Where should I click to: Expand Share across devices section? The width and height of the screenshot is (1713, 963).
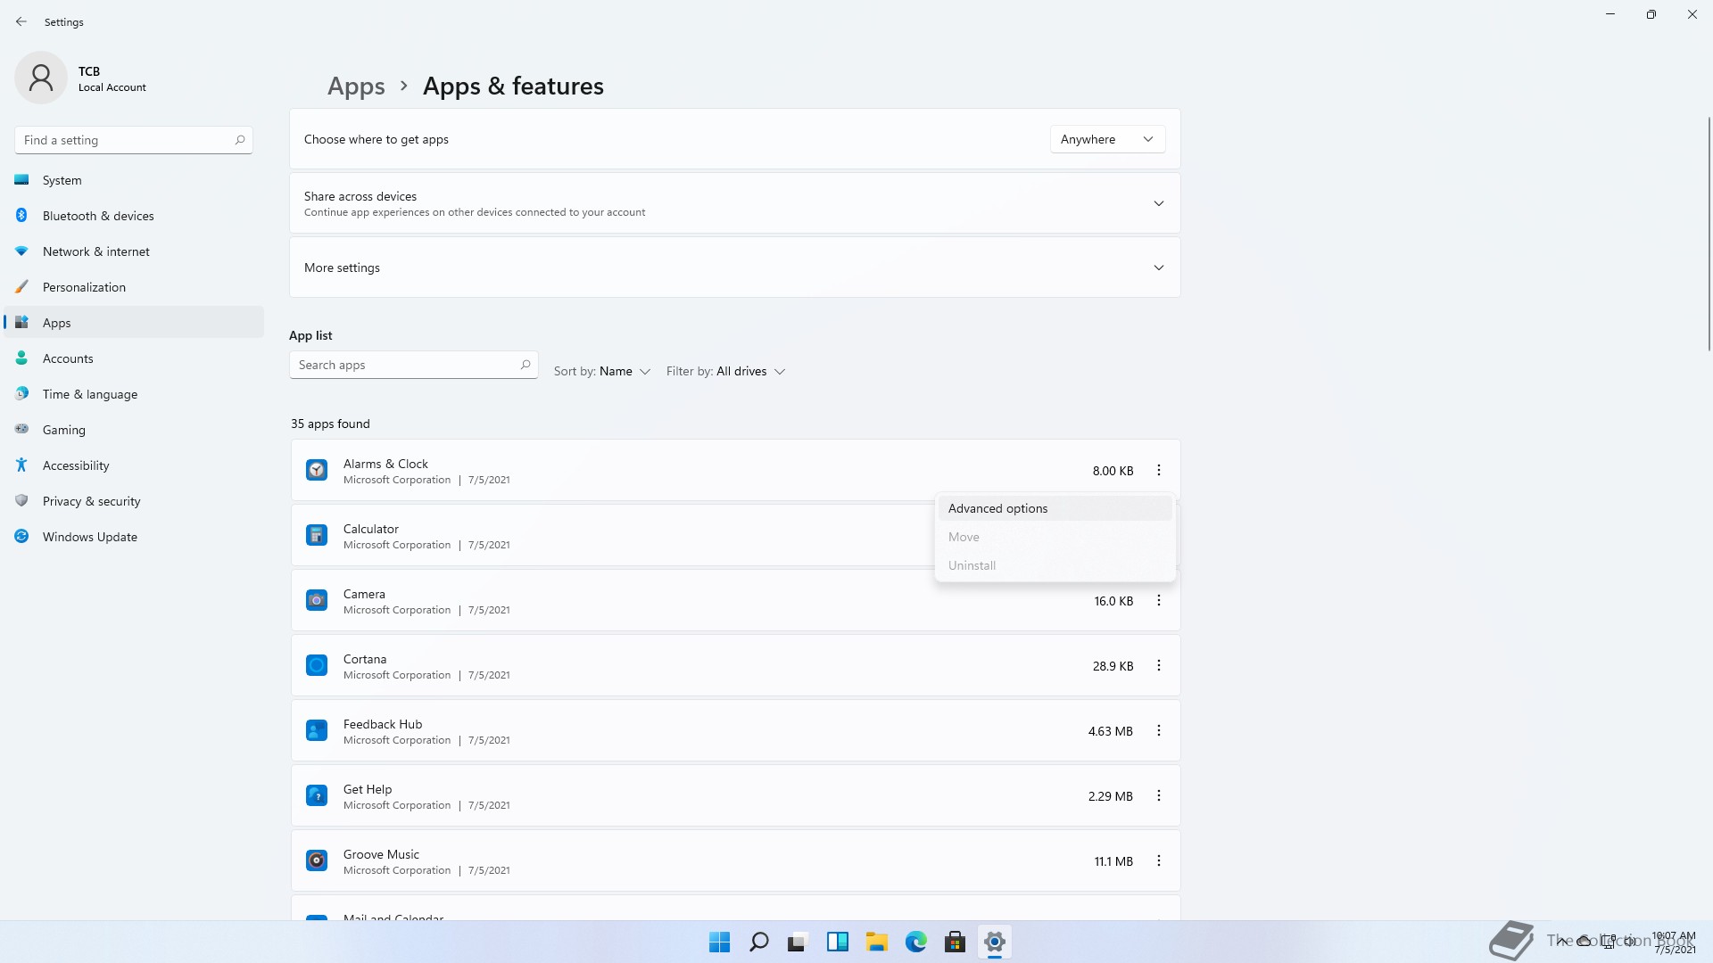[x=735, y=203]
